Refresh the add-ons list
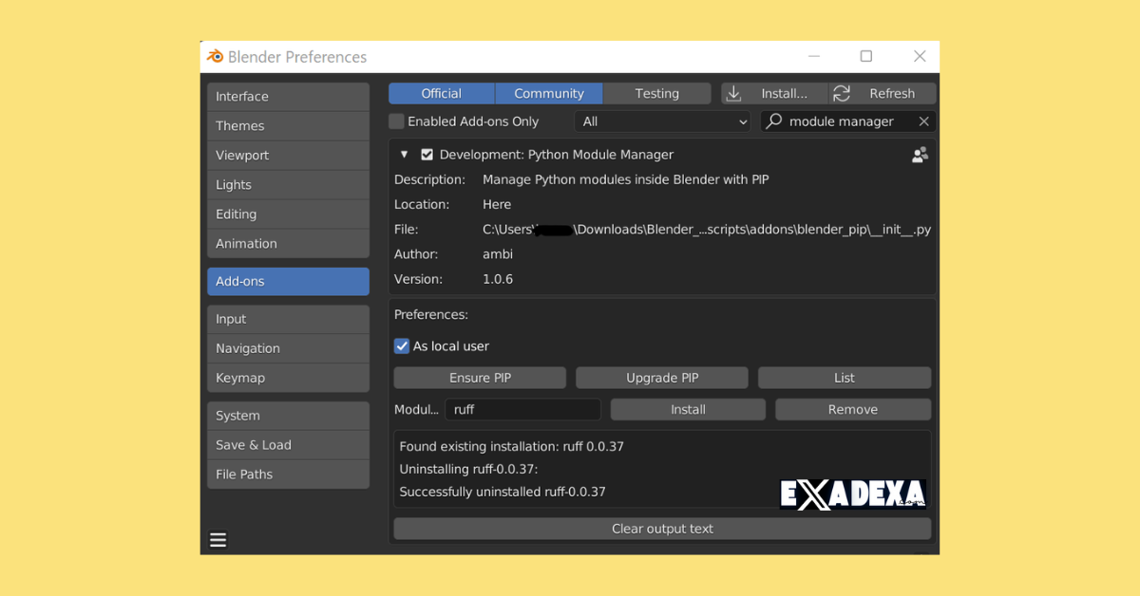The image size is (1140, 596). tap(891, 93)
